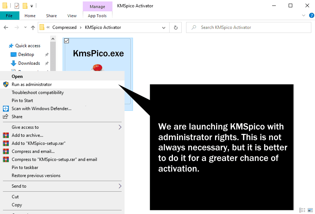
Task: Click the Compressed breadcrumb in address bar
Action: tap(64, 27)
